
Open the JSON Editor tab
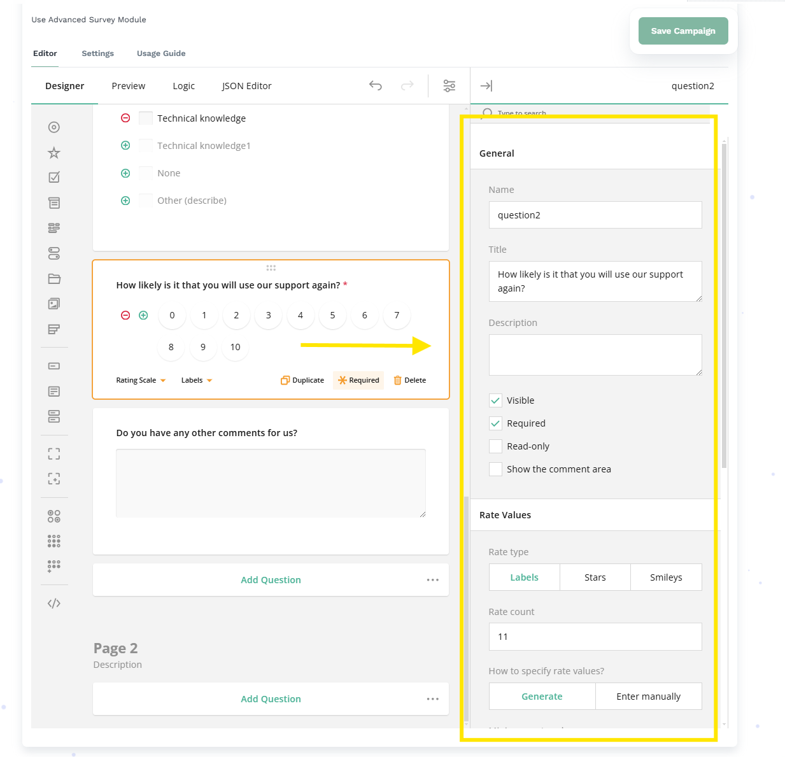[246, 85]
